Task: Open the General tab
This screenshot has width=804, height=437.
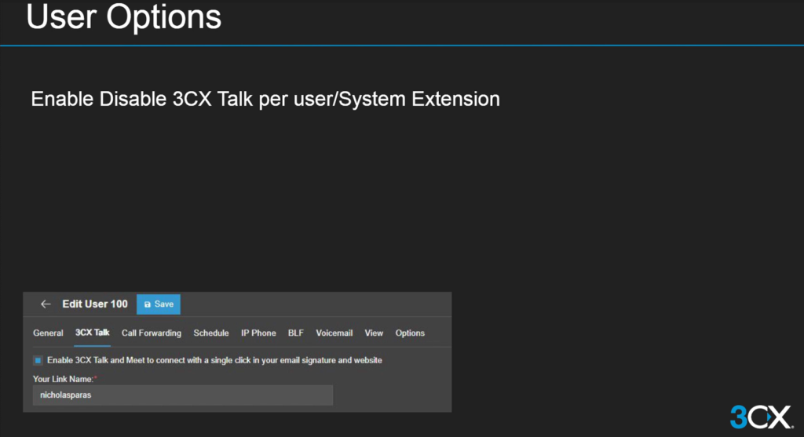Action: coord(48,333)
